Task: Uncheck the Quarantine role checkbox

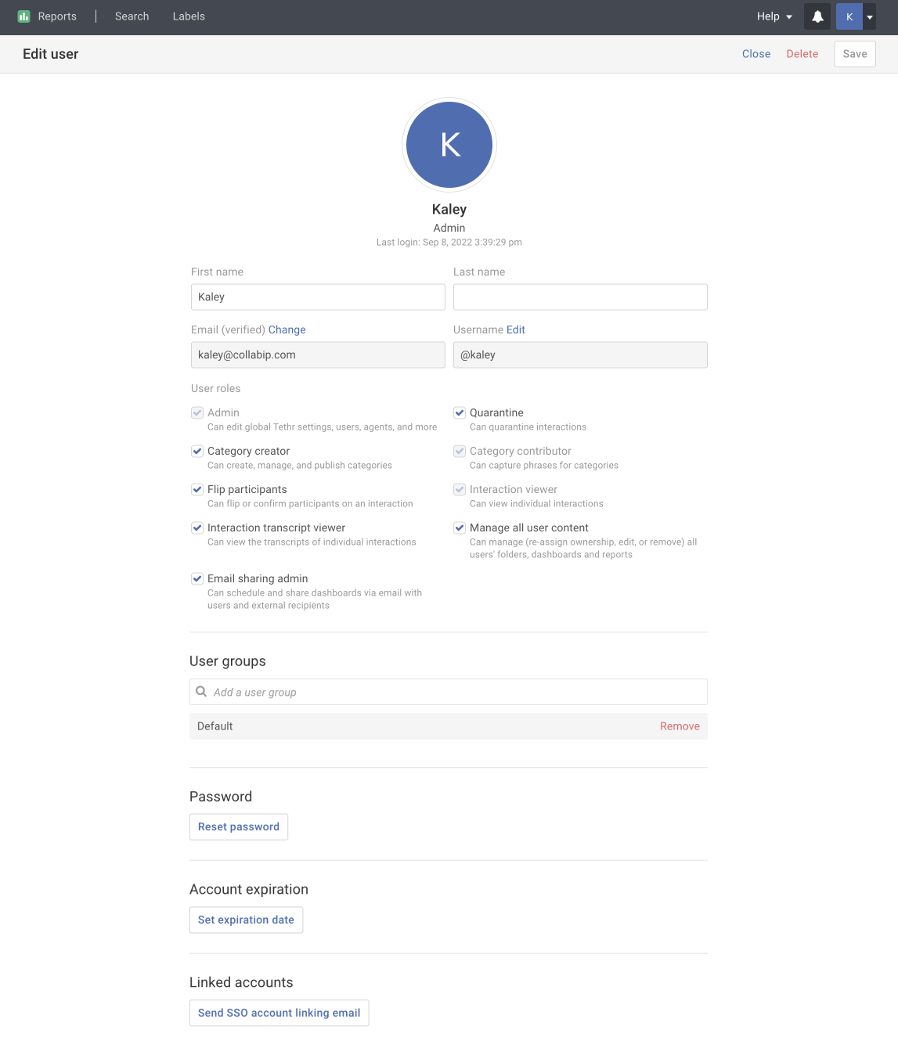Action: click(x=460, y=412)
